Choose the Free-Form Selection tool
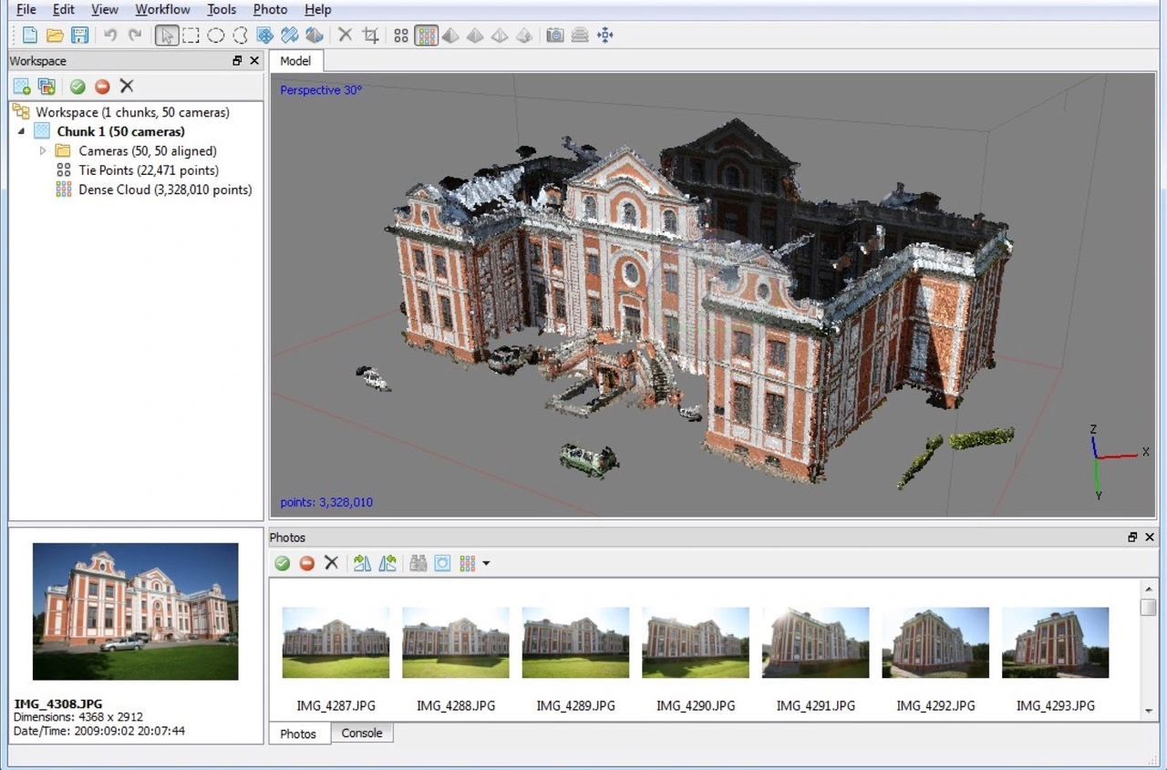Viewport: 1167px width, 770px height. [241, 36]
